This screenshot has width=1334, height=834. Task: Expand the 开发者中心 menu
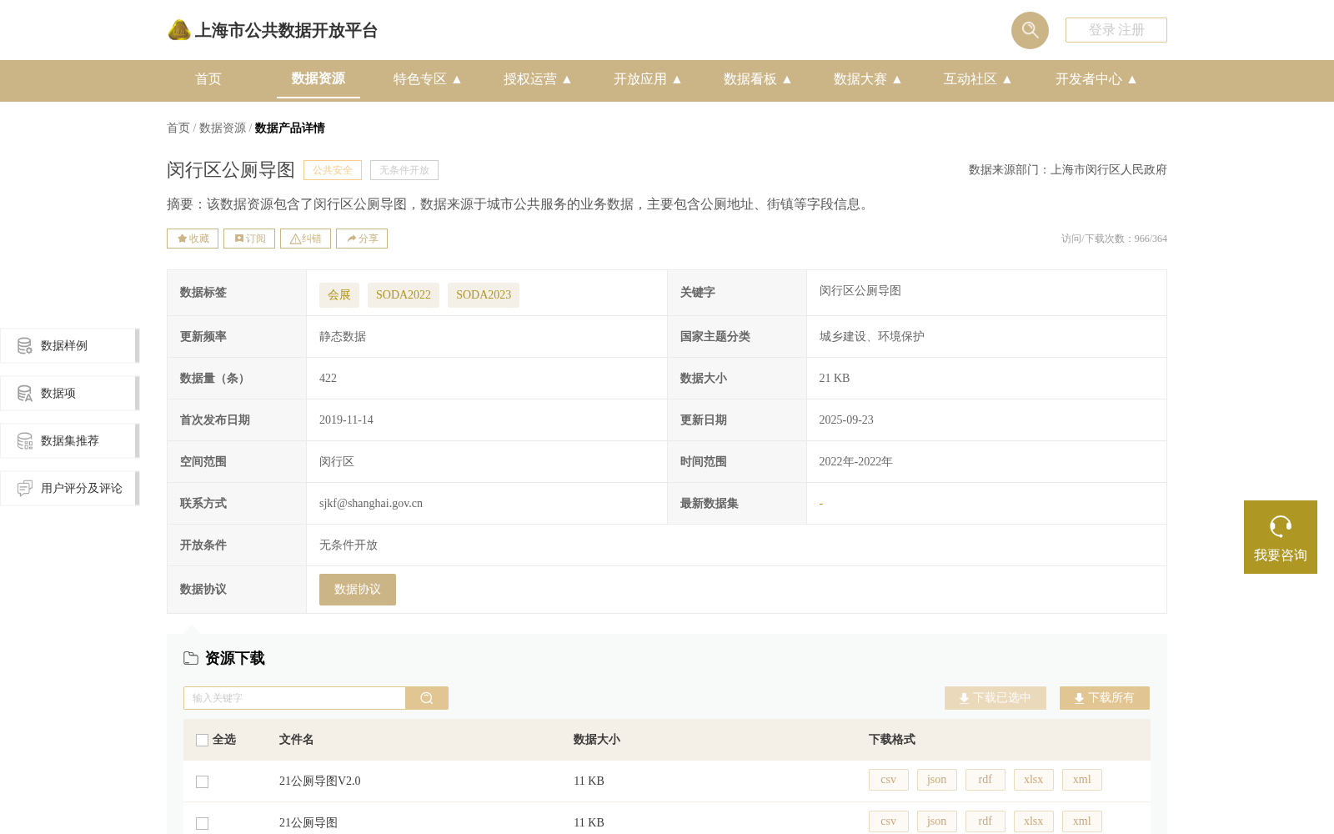[x=1096, y=79]
